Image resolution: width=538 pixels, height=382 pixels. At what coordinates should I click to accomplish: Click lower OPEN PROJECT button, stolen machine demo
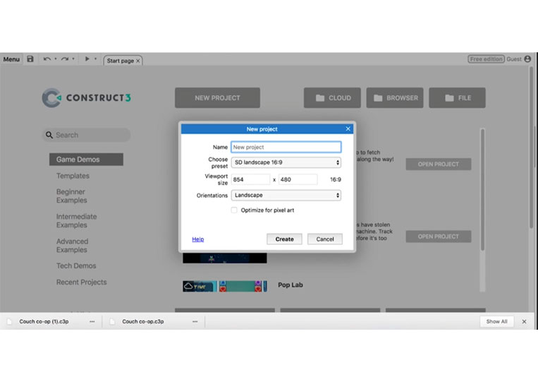coord(438,237)
